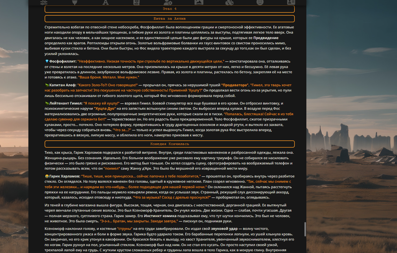Screen dimensions: 397x253
Task: Click the paragraph starting 'Ксеноморф наклонил голову'
Action: (170, 239)
